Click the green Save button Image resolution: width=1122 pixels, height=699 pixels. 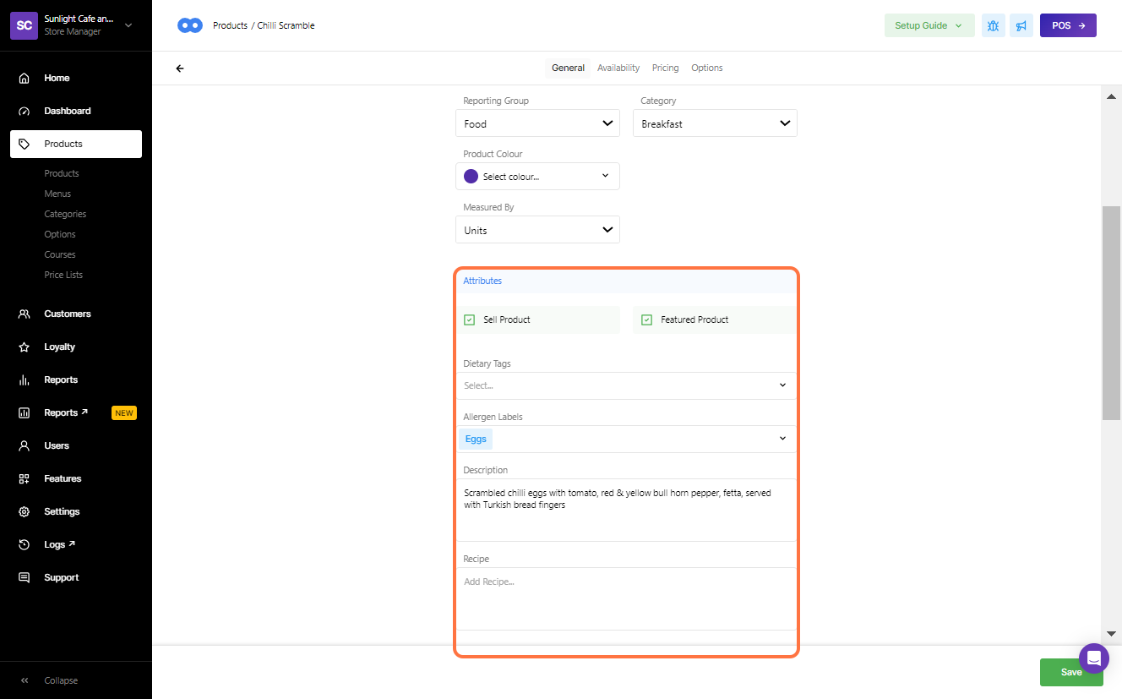[x=1070, y=672]
